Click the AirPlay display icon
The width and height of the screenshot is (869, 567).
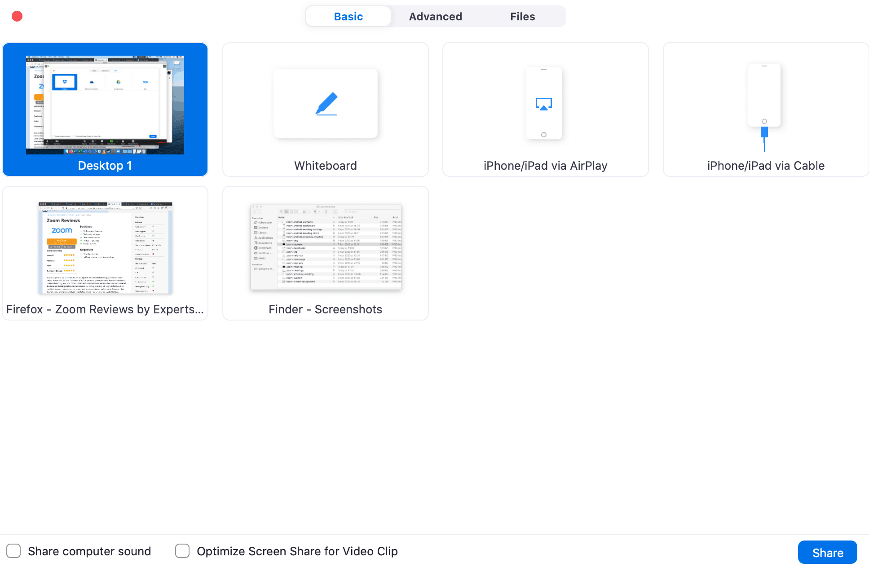click(544, 103)
